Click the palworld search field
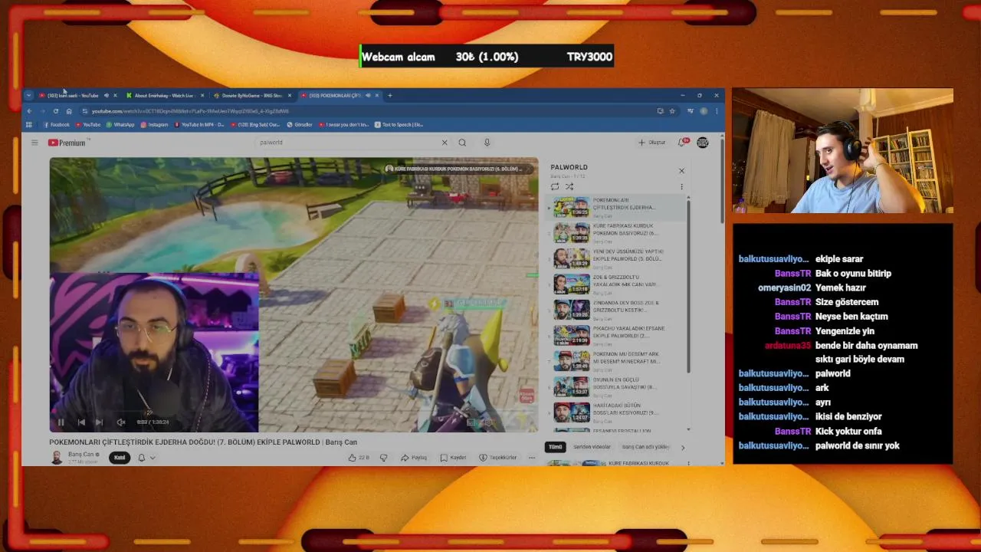 349,143
